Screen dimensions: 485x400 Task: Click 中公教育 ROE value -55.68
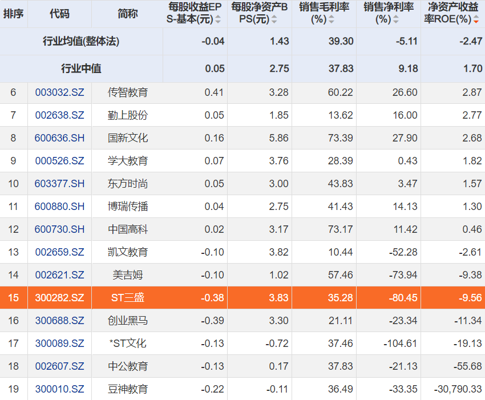[x=468, y=366]
